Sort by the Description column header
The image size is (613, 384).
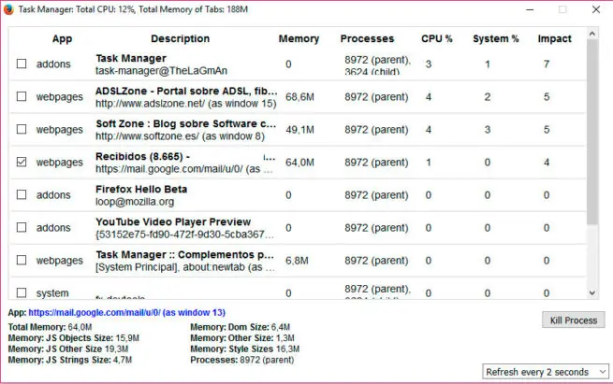[181, 38]
